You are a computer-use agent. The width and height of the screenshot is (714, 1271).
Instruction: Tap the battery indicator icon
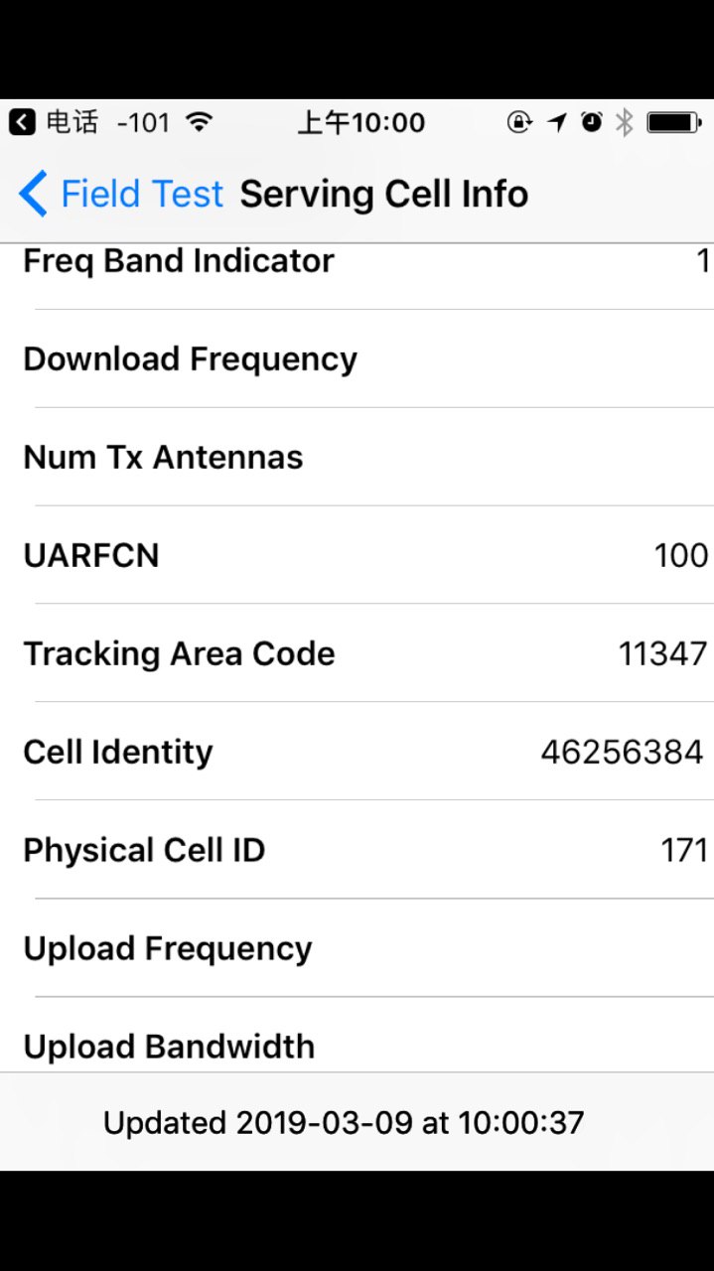pyautogui.click(x=674, y=122)
